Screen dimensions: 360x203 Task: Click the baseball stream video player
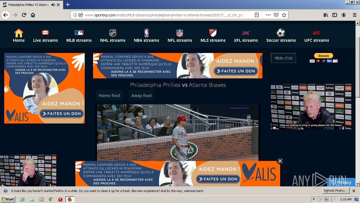177,133
